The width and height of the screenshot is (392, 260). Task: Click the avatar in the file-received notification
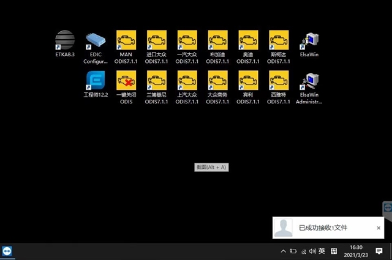(x=283, y=228)
